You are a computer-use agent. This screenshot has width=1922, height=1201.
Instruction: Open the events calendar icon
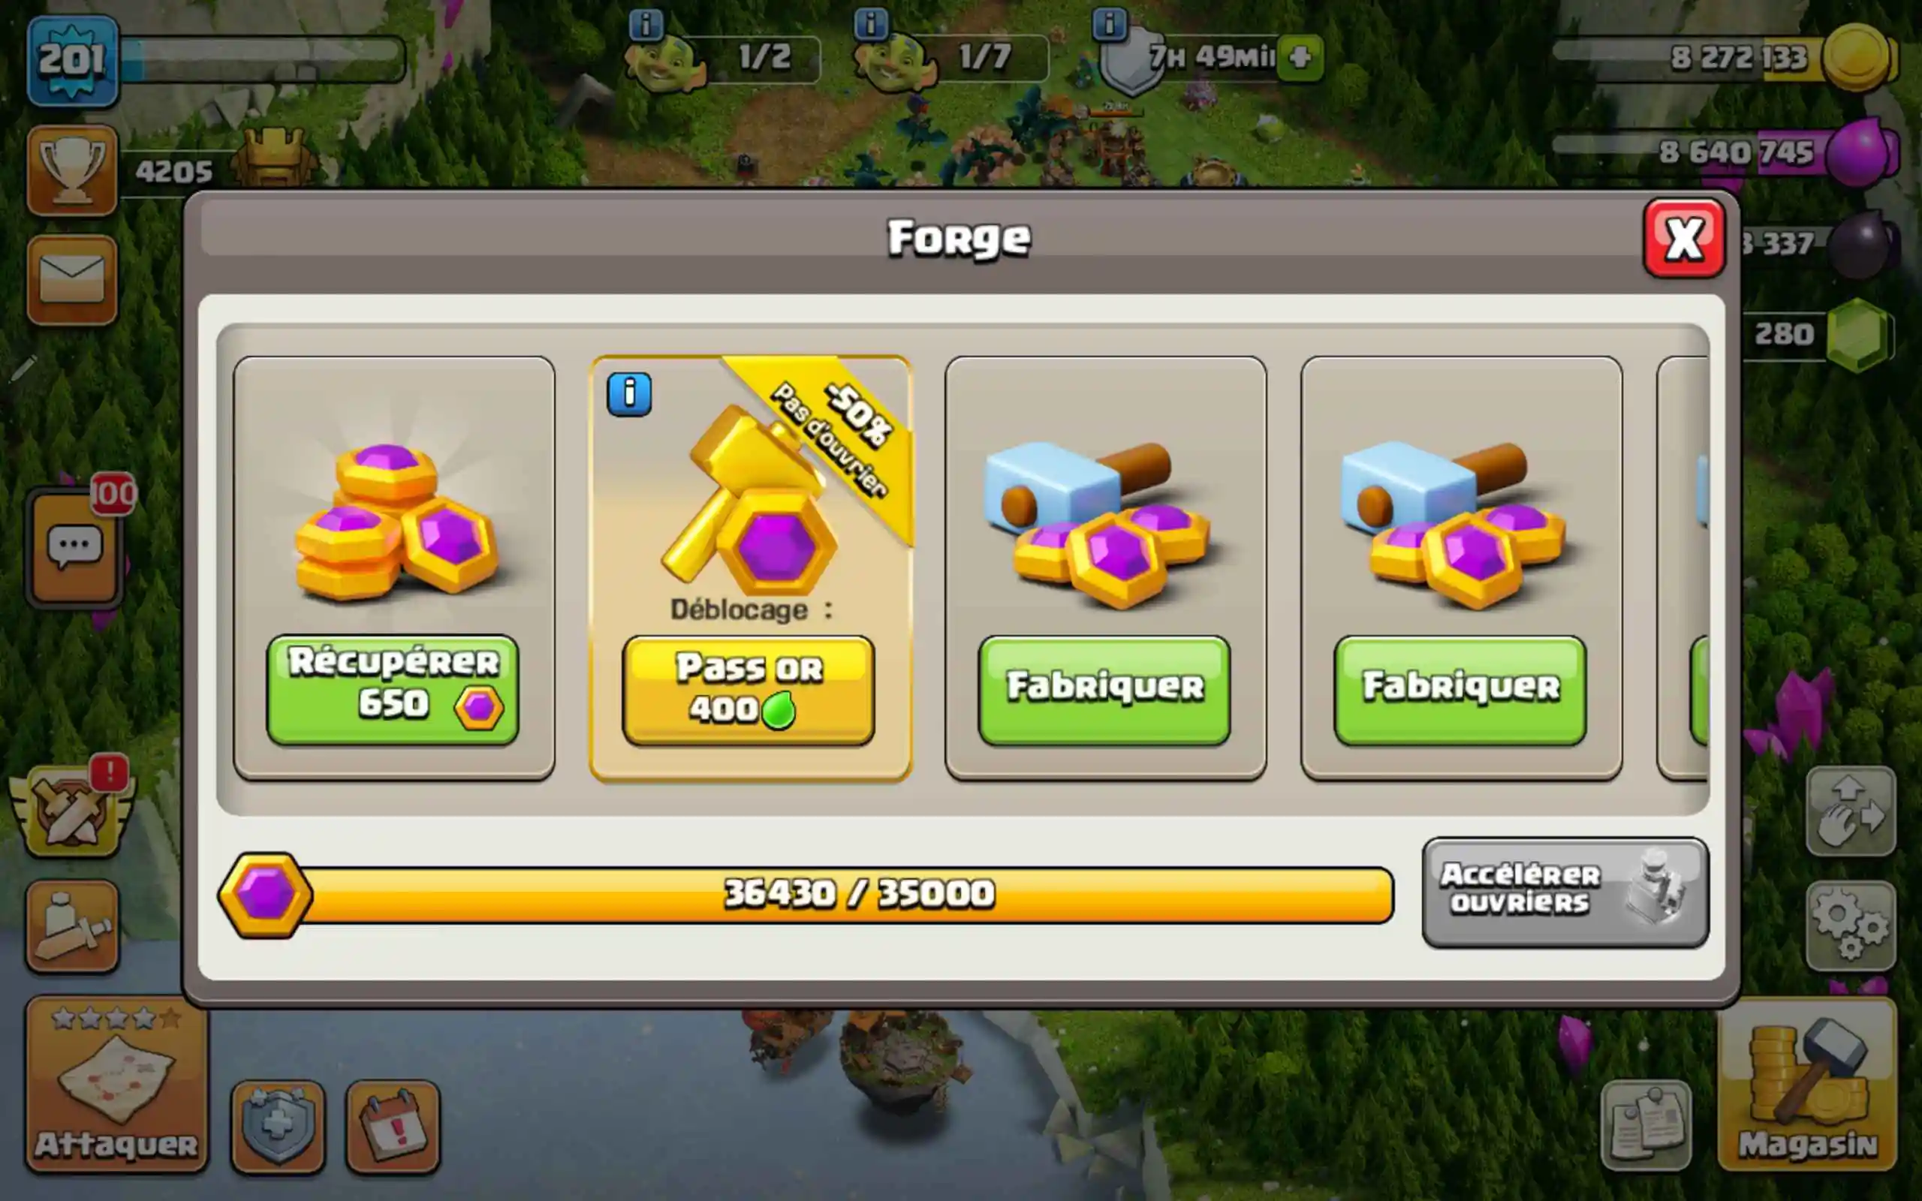(393, 1127)
